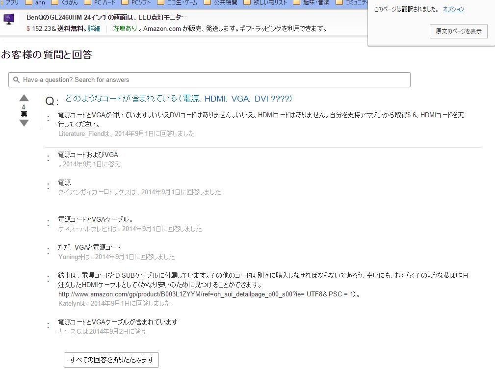Click the Katelyn answer attribution line
The width and height of the screenshot is (495, 370).
pyautogui.click(x=114, y=304)
